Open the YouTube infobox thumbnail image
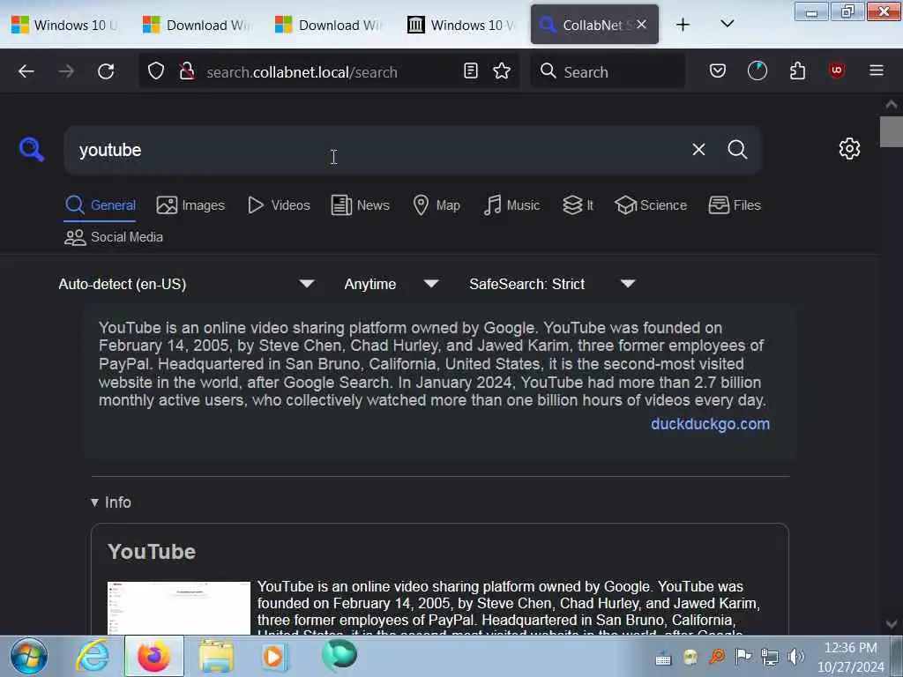This screenshot has height=677, width=903. (179, 608)
